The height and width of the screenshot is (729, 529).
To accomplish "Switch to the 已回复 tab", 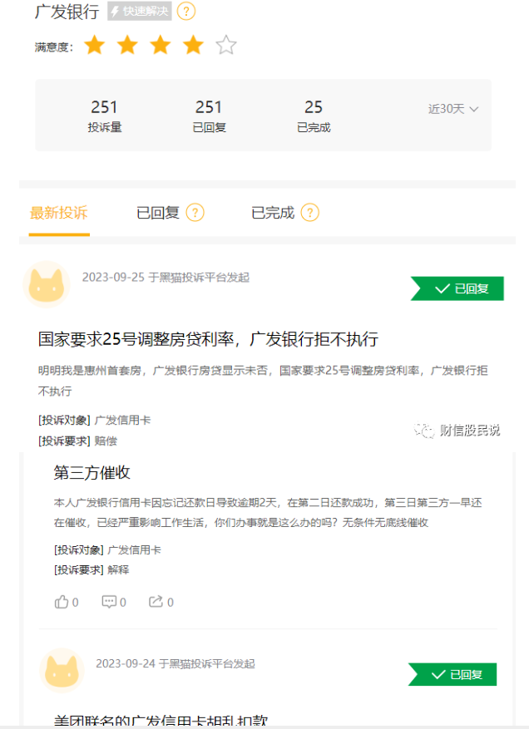I will pyautogui.click(x=158, y=213).
